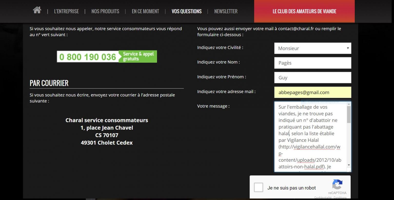Click the 'Indiquez votre Civilité' label

220,47
